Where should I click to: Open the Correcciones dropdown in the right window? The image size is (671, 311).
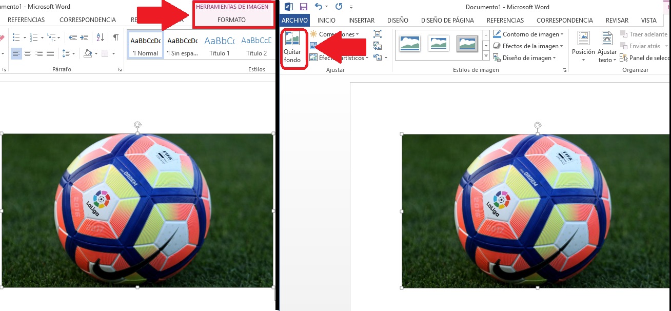click(x=334, y=34)
